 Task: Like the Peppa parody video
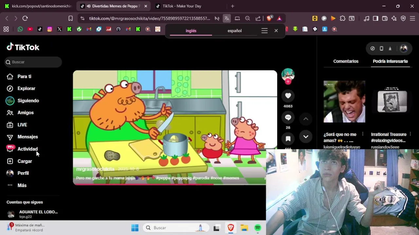tap(288, 96)
